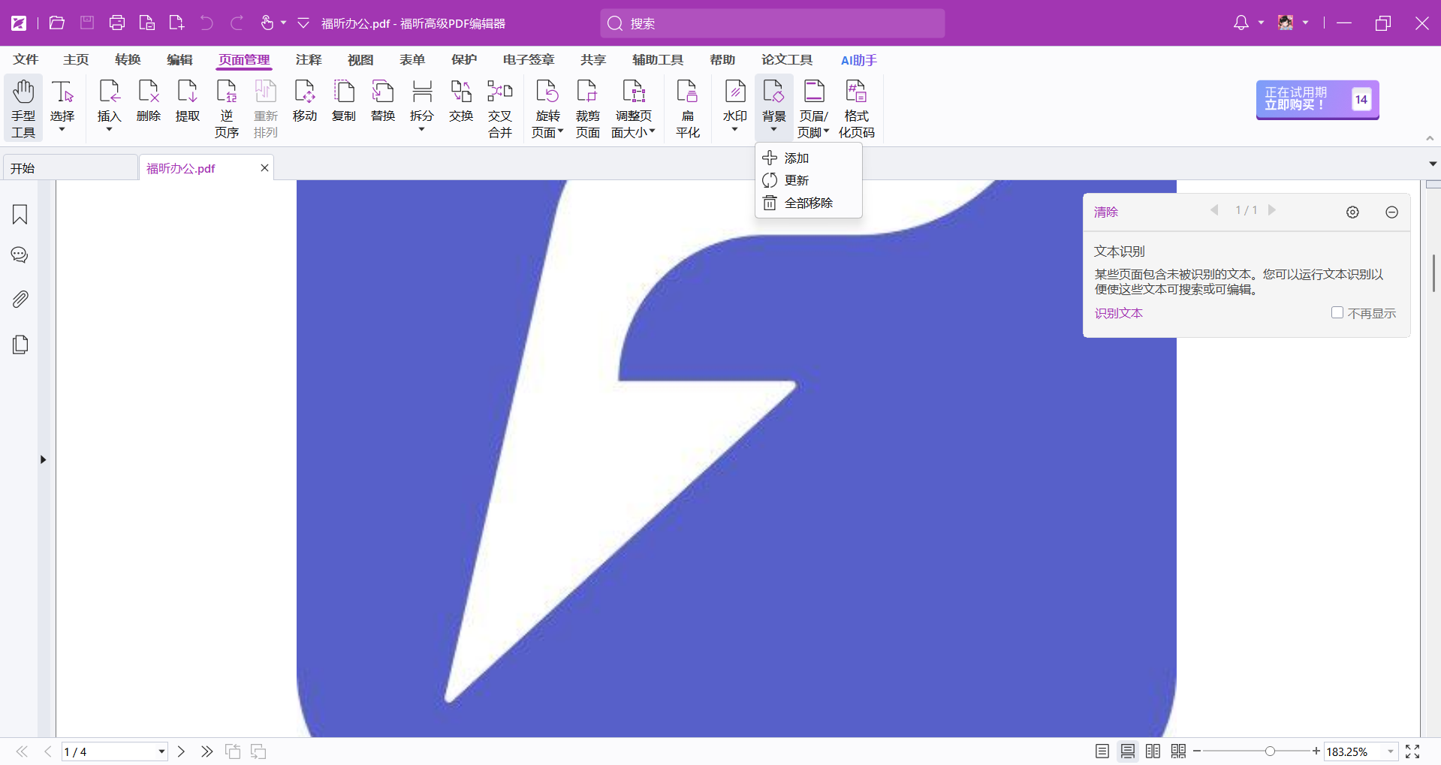Click the zoom slider handle
Image resolution: width=1441 pixels, height=765 pixels.
coord(1270,751)
